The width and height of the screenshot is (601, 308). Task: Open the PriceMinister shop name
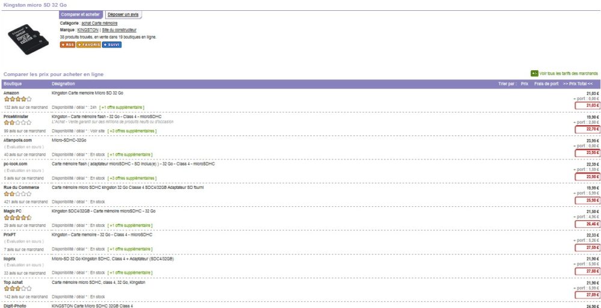tap(16, 117)
